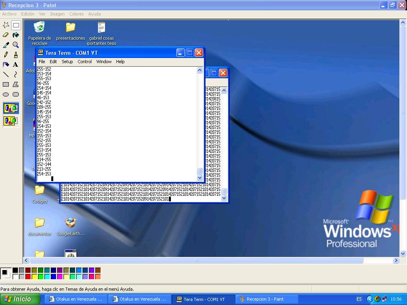Click Paint's horizontal scrollbar right arrow
This screenshot has width=407, height=305.
pyautogui.click(x=396, y=261)
